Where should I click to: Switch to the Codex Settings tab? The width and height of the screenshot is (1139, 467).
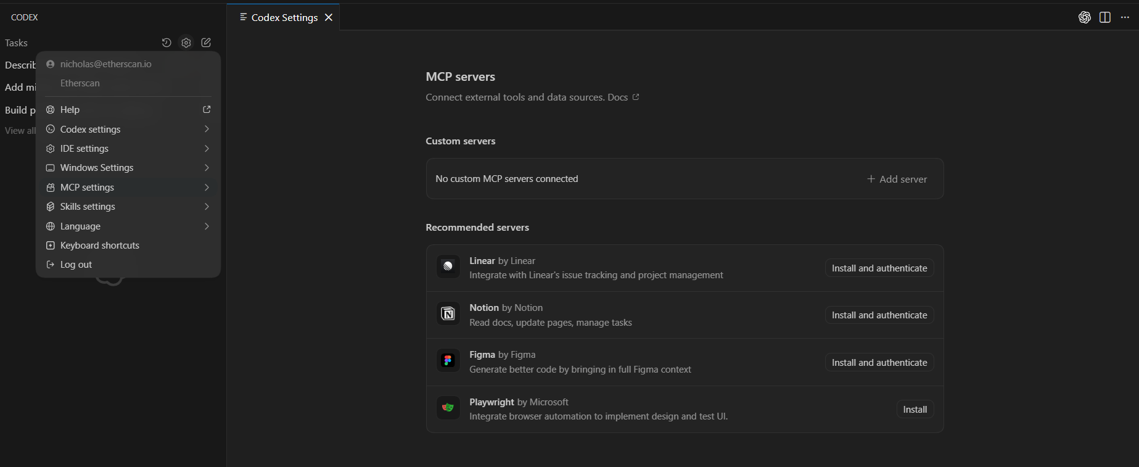pyautogui.click(x=284, y=17)
